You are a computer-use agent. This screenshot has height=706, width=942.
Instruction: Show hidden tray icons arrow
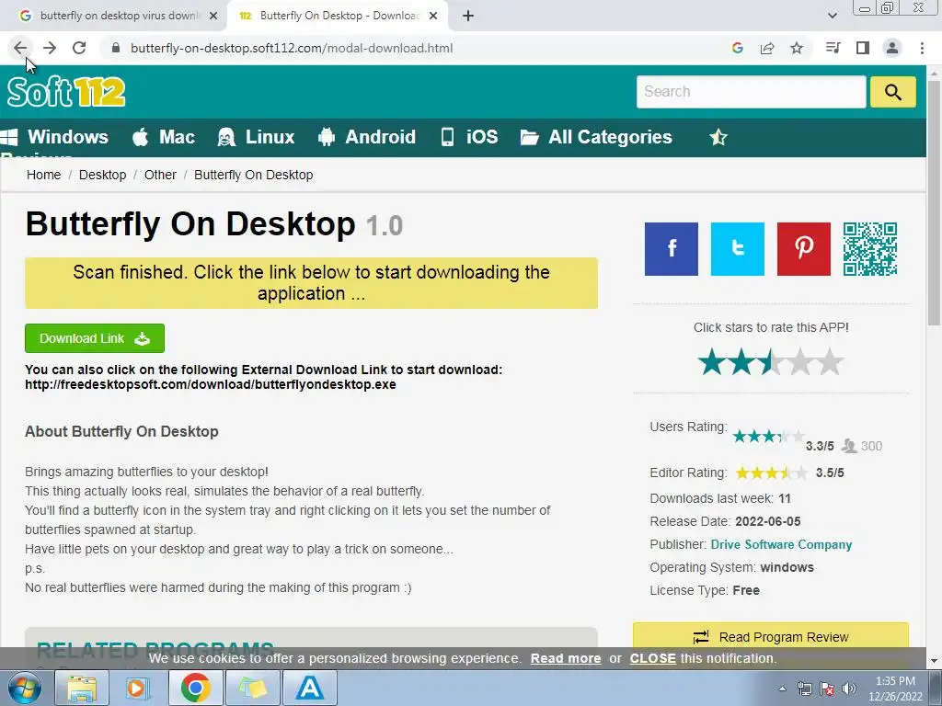(782, 689)
